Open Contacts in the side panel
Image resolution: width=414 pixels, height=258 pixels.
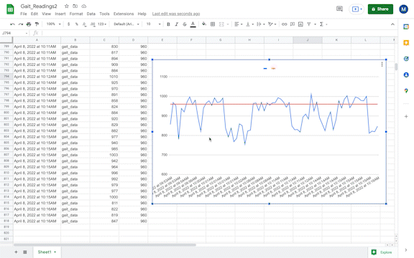406,75
